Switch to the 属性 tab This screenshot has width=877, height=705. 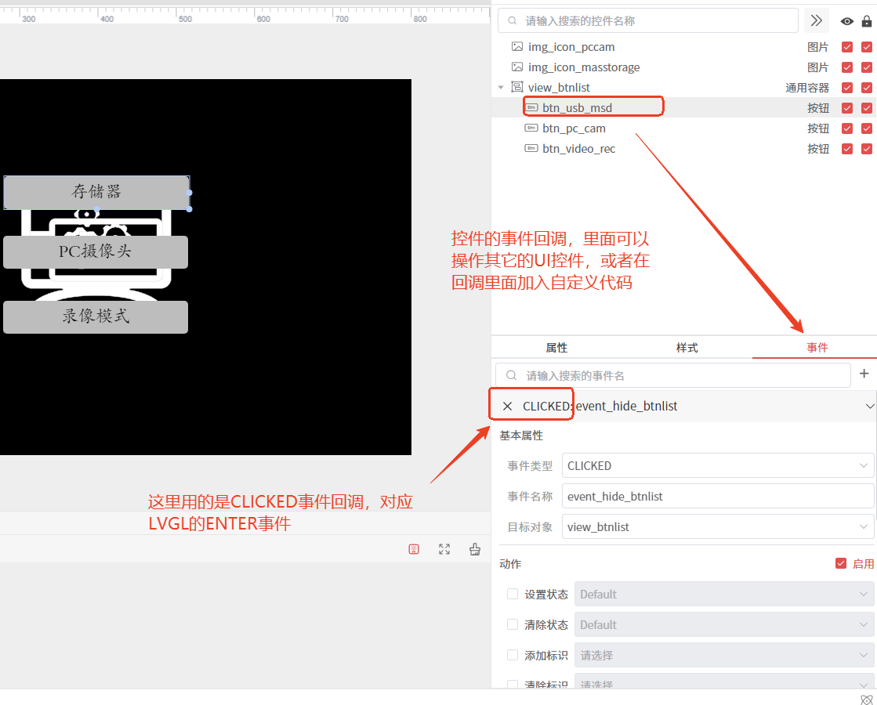[556, 348]
